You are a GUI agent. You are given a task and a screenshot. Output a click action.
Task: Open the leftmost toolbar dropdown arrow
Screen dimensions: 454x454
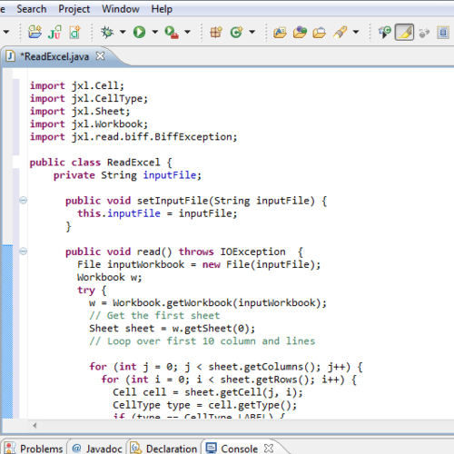pos(6,32)
